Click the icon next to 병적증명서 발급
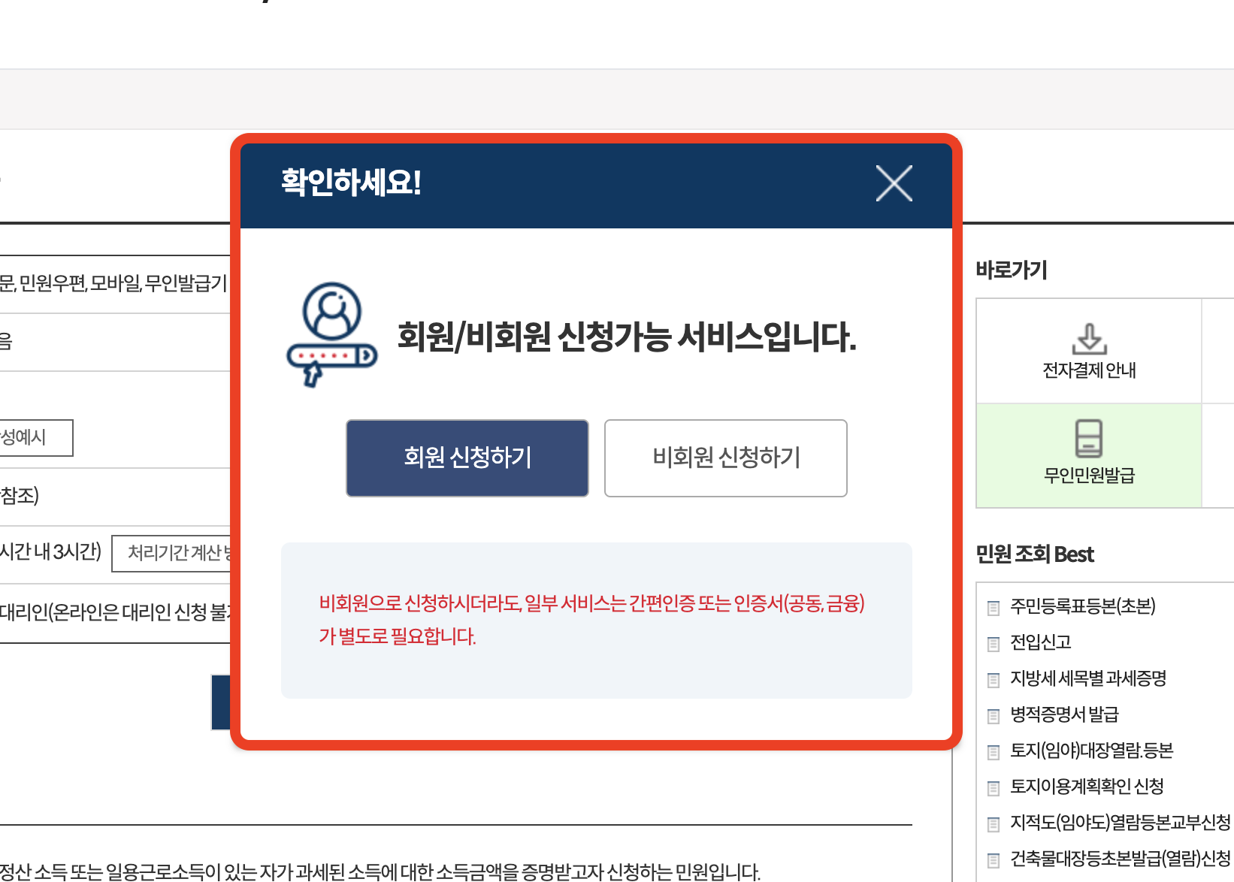1234x882 pixels. 994,715
